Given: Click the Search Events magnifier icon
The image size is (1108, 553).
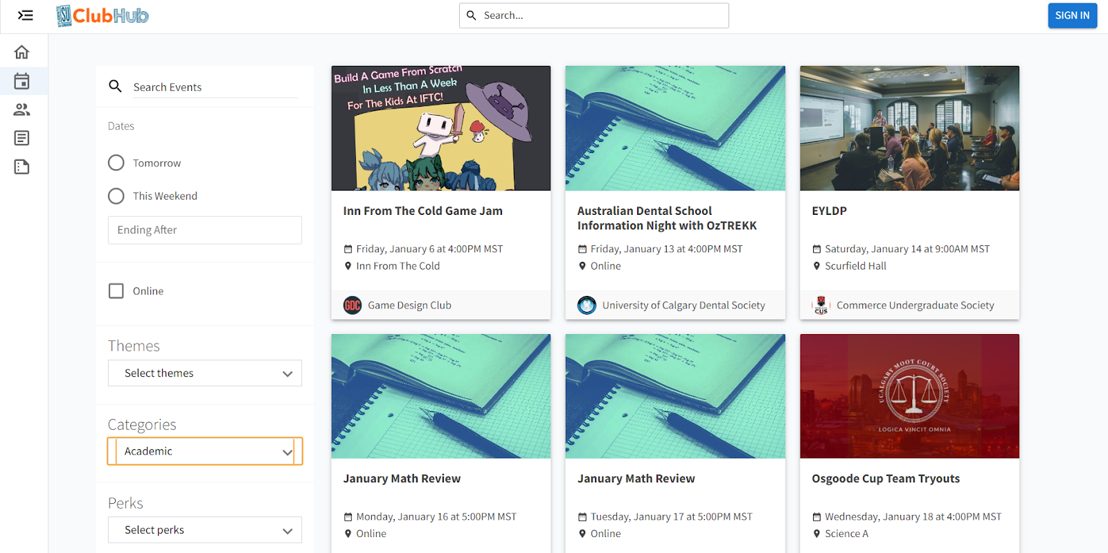Looking at the screenshot, I should (x=116, y=86).
